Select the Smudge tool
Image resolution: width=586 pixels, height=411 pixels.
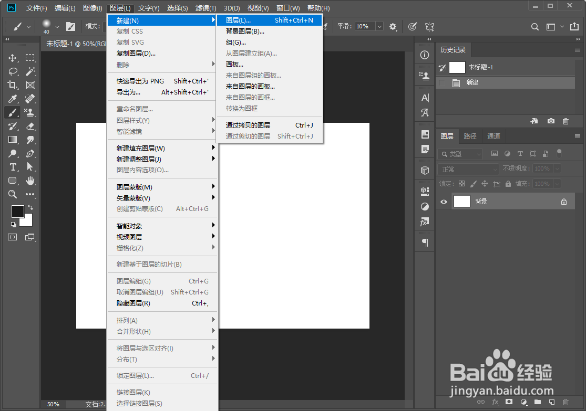click(30, 140)
